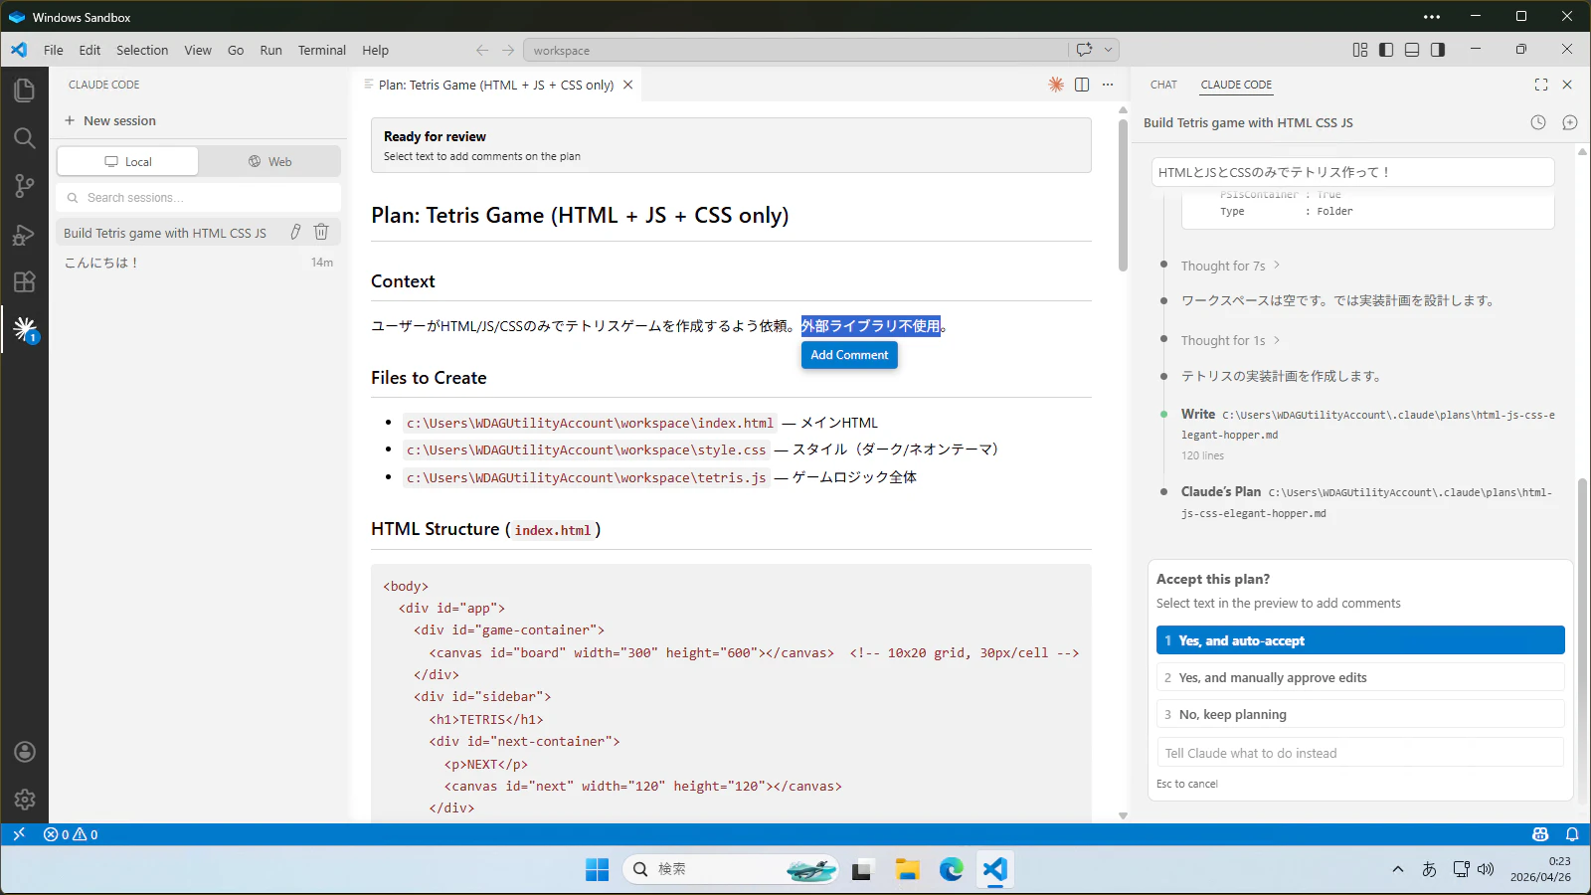1591x895 pixels.
Task: Open notifications bell in status bar
Action: point(1572,834)
